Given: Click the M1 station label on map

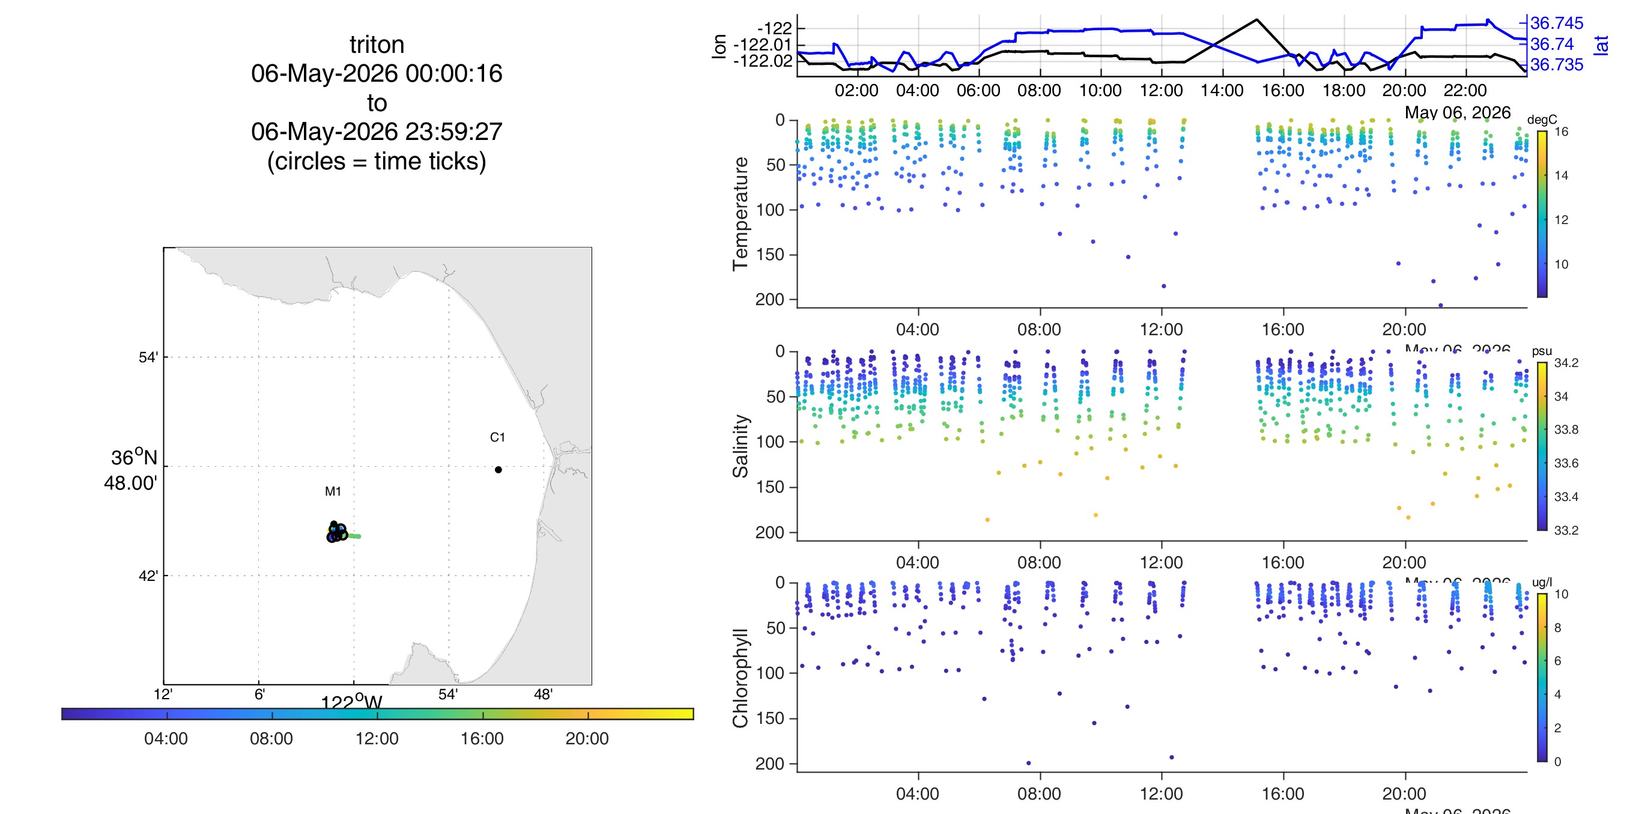Looking at the screenshot, I should 333,491.
